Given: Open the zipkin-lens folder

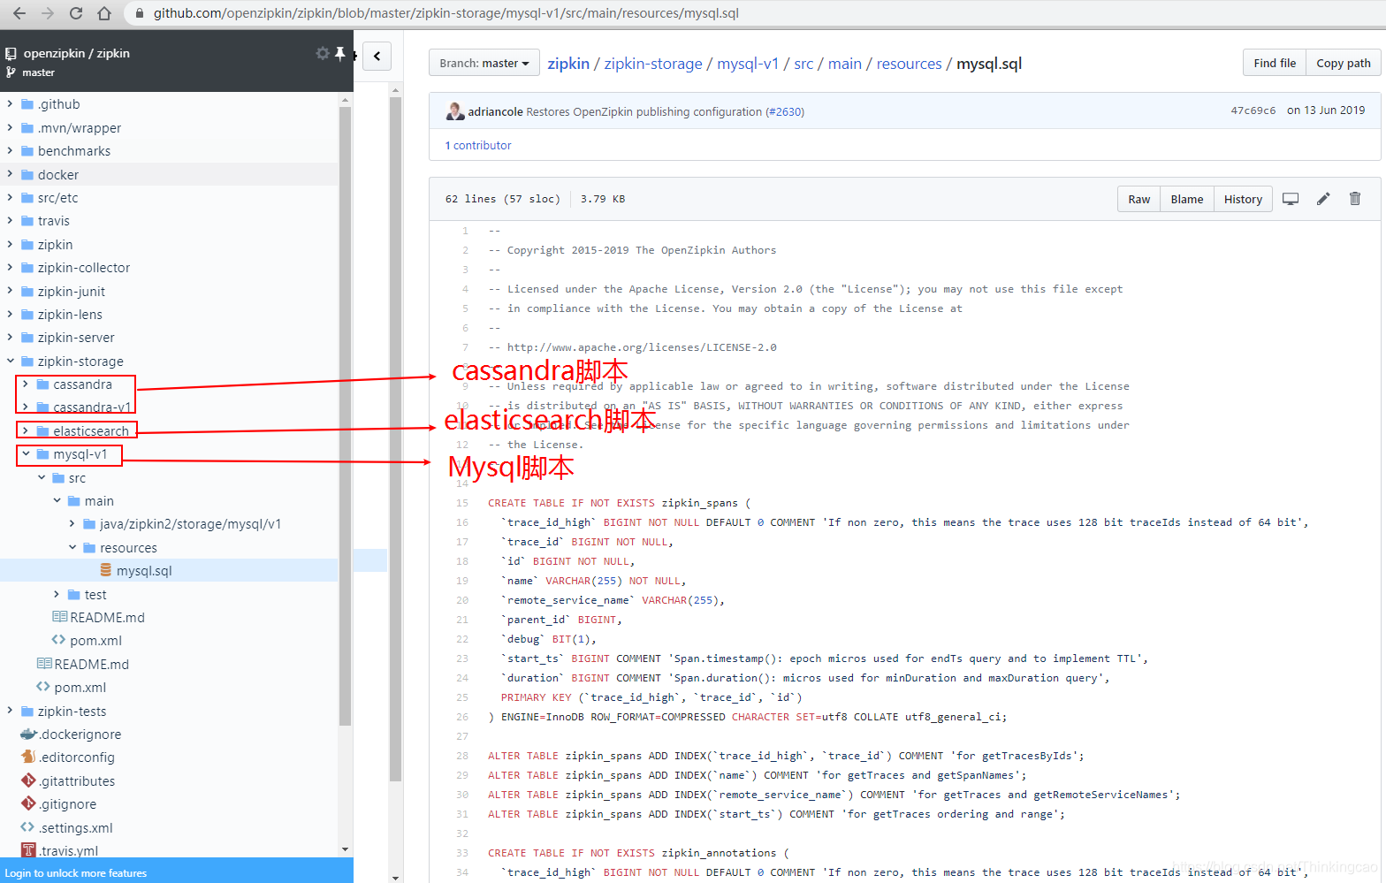Looking at the screenshot, I should 70,315.
